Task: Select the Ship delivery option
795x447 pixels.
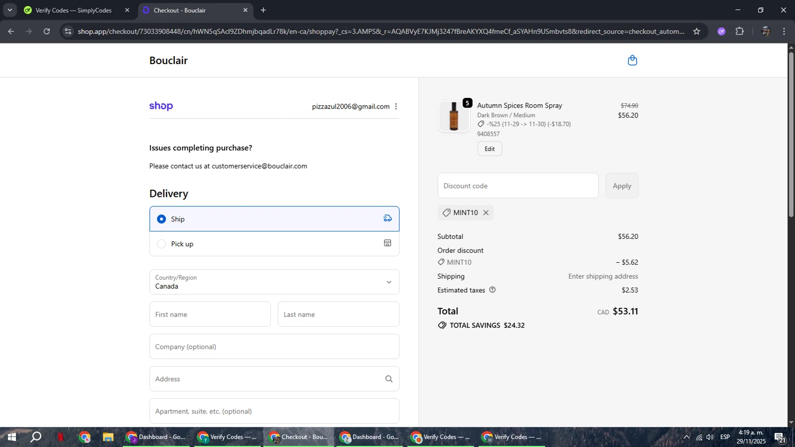Action: click(274, 219)
